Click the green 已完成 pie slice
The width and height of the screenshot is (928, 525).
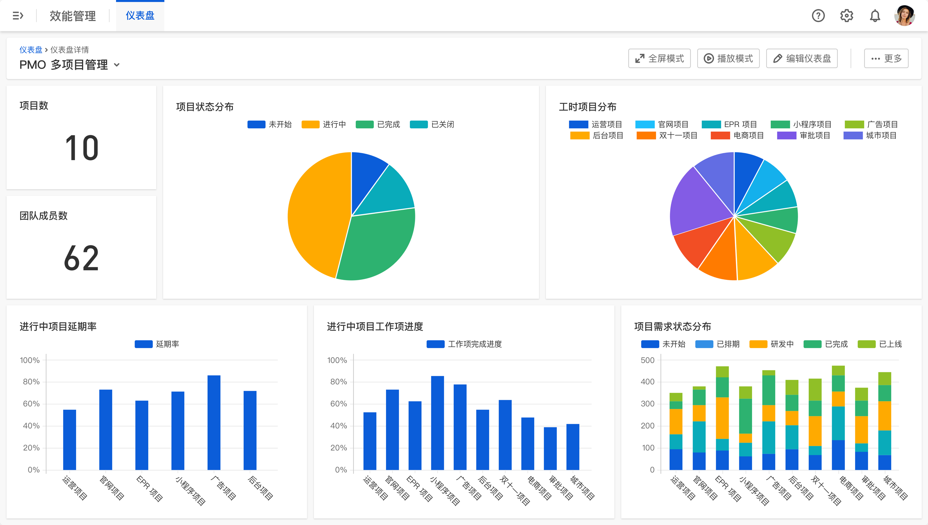click(379, 245)
